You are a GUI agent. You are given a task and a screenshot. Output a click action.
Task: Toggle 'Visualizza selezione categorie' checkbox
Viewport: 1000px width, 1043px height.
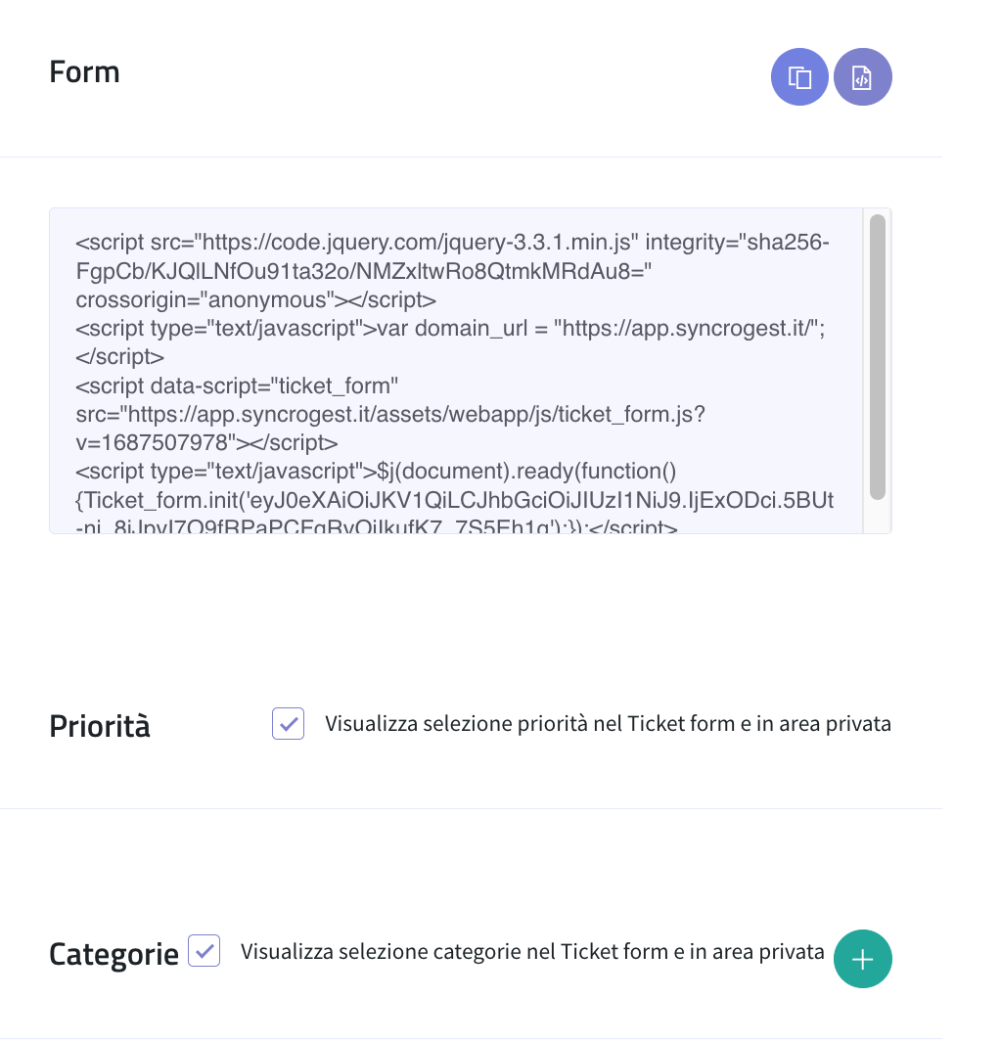[x=204, y=950]
